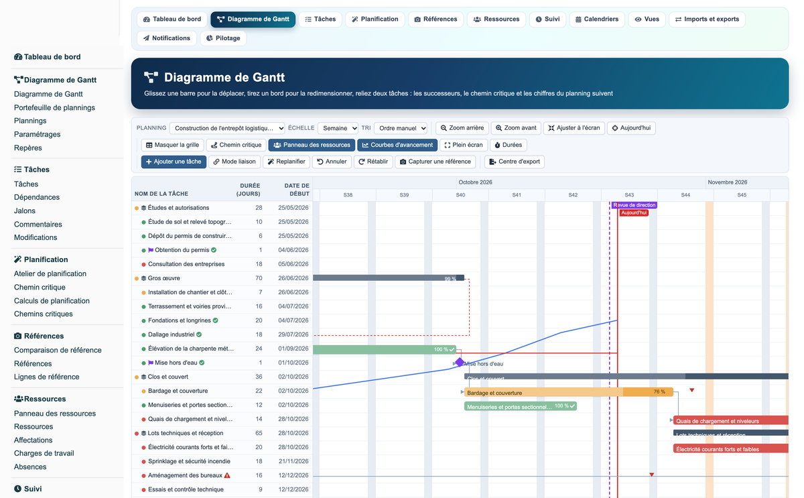Toggle Masquer la grille

(x=172, y=145)
